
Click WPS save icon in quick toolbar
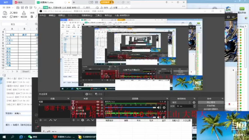[18, 7]
